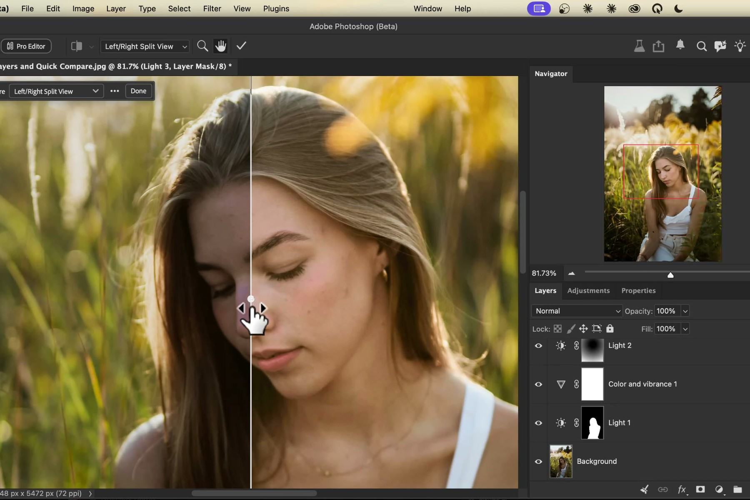Open the Filter menu

[212, 8]
